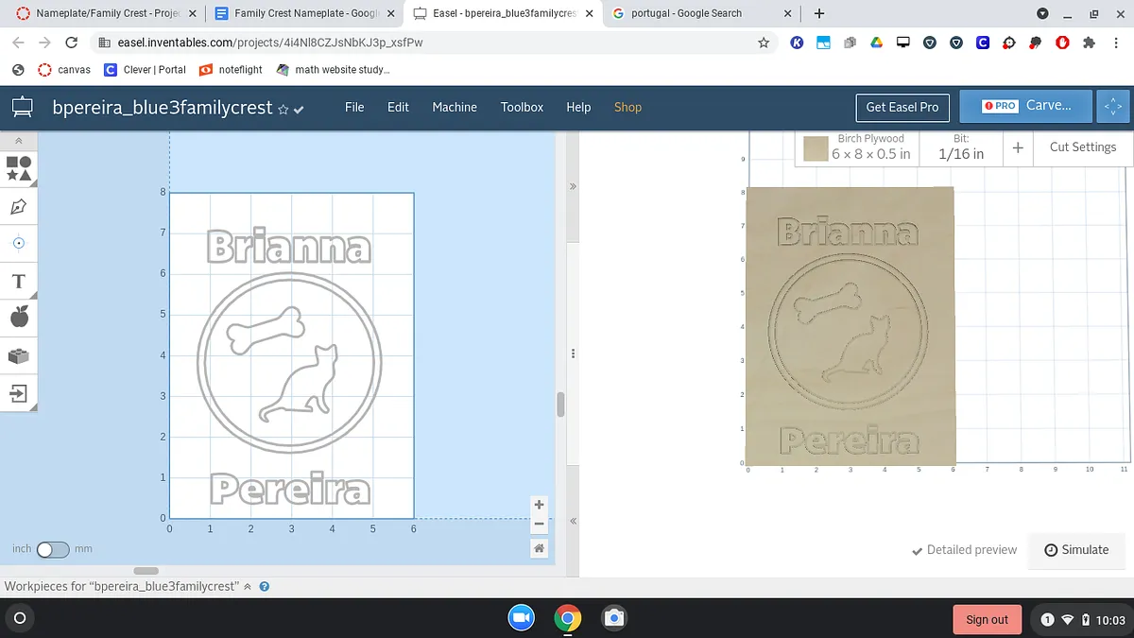Screen dimensions: 1134x638
Task: Select the Pen drawing tool
Action: click(19, 206)
